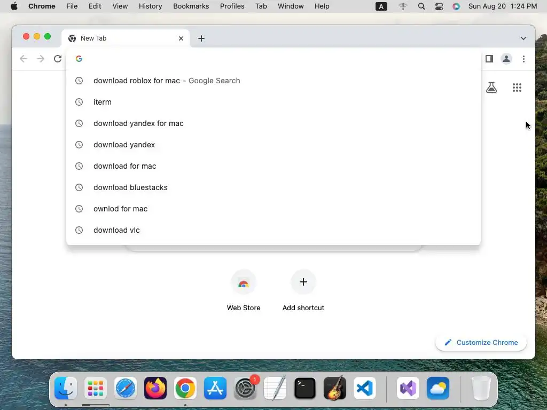Open the Chrome side panel
547x410 pixels.
click(x=489, y=59)
